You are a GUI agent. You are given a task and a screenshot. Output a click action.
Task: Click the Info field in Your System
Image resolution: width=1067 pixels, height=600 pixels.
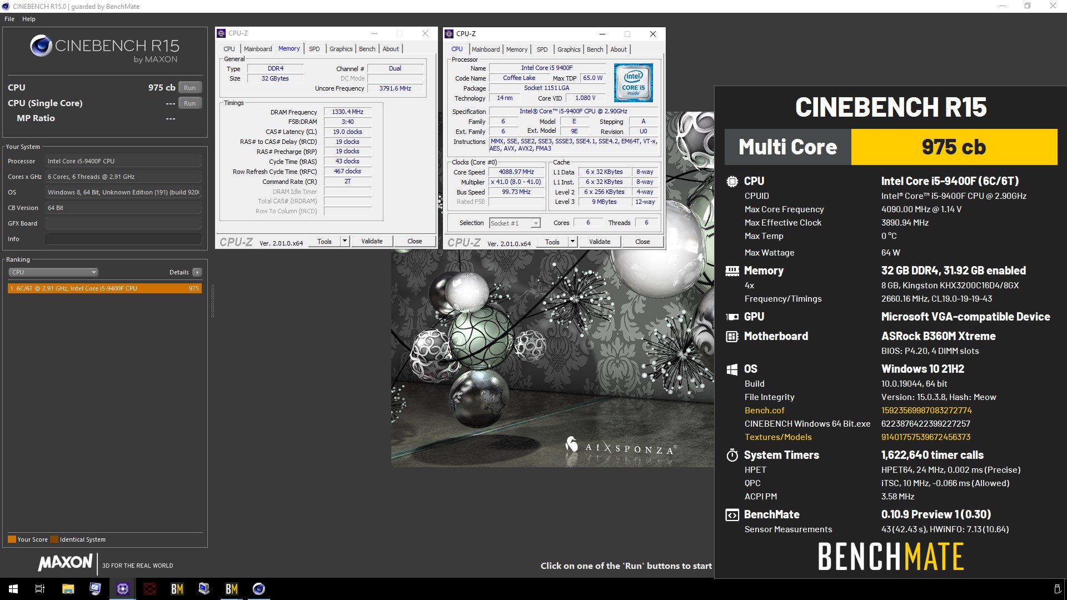tap(123, 239)
